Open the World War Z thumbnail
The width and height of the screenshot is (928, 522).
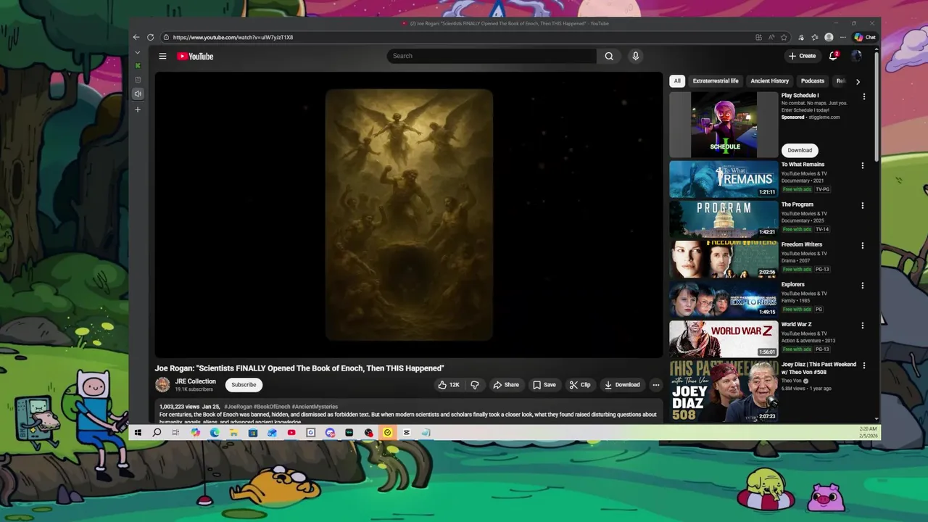(724, 339)
